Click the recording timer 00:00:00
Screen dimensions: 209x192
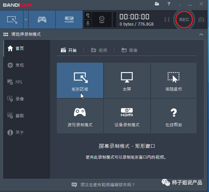[134, 17]
